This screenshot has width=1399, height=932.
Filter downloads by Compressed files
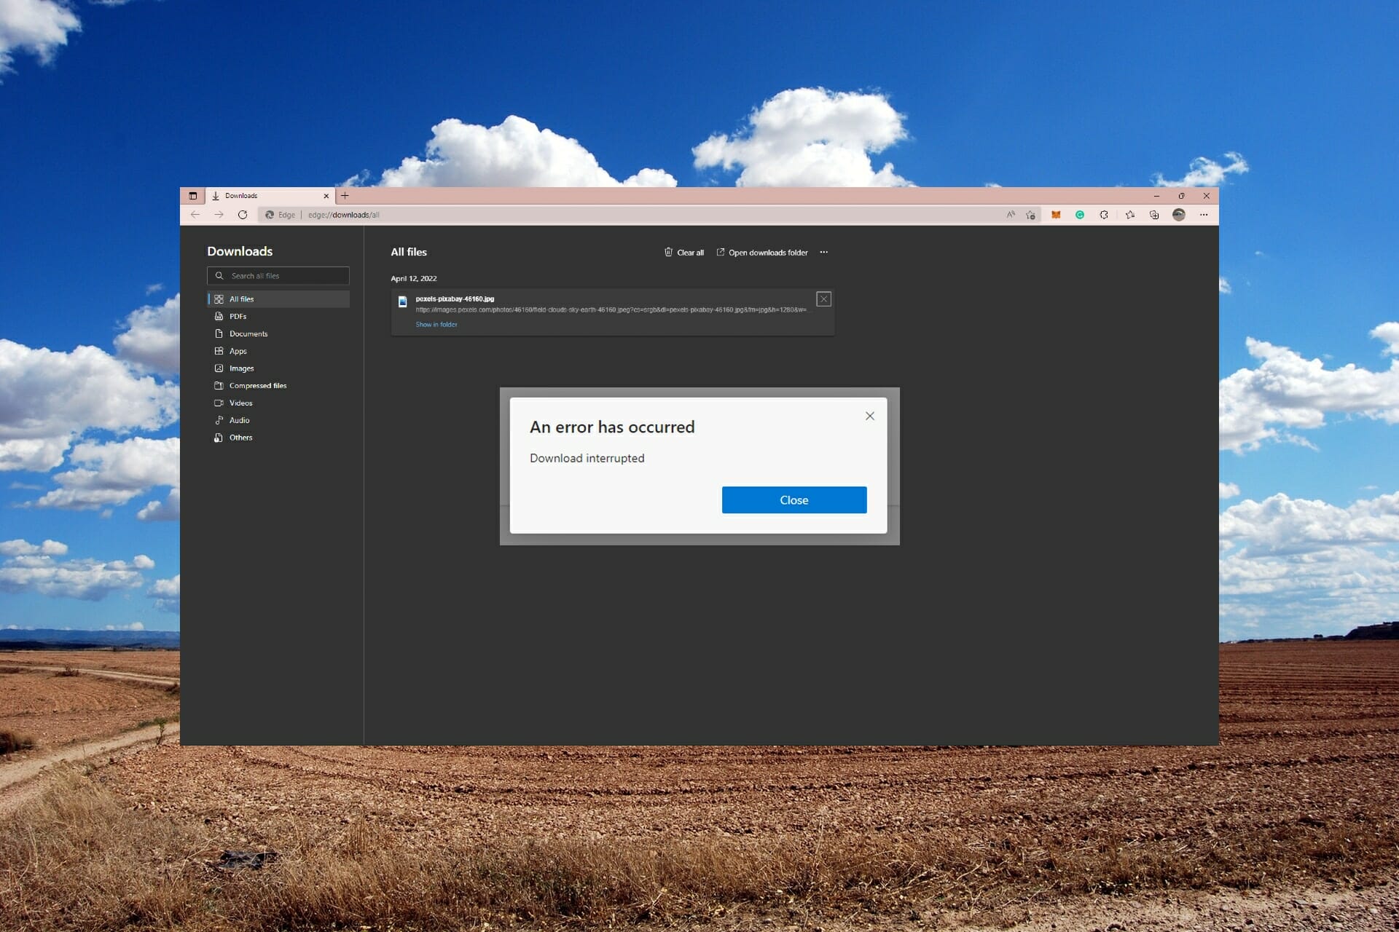coord(278,386)
